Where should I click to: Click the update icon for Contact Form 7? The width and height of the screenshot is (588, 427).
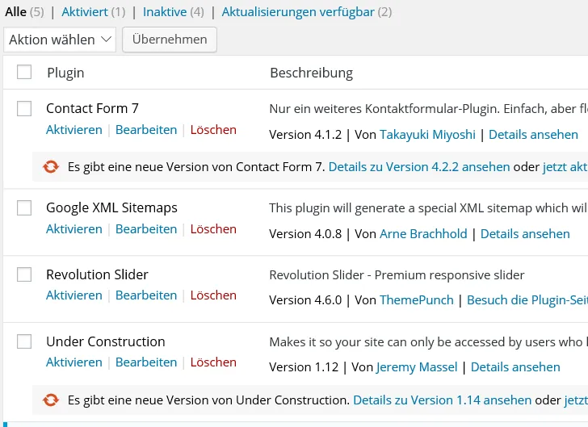(x=51, y=167)
